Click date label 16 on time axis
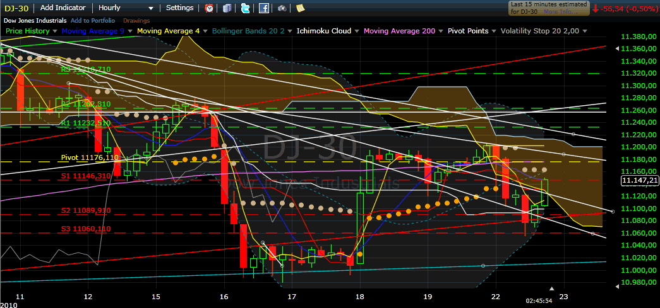Viewport: 660px width, 308px height. point(224,297)
